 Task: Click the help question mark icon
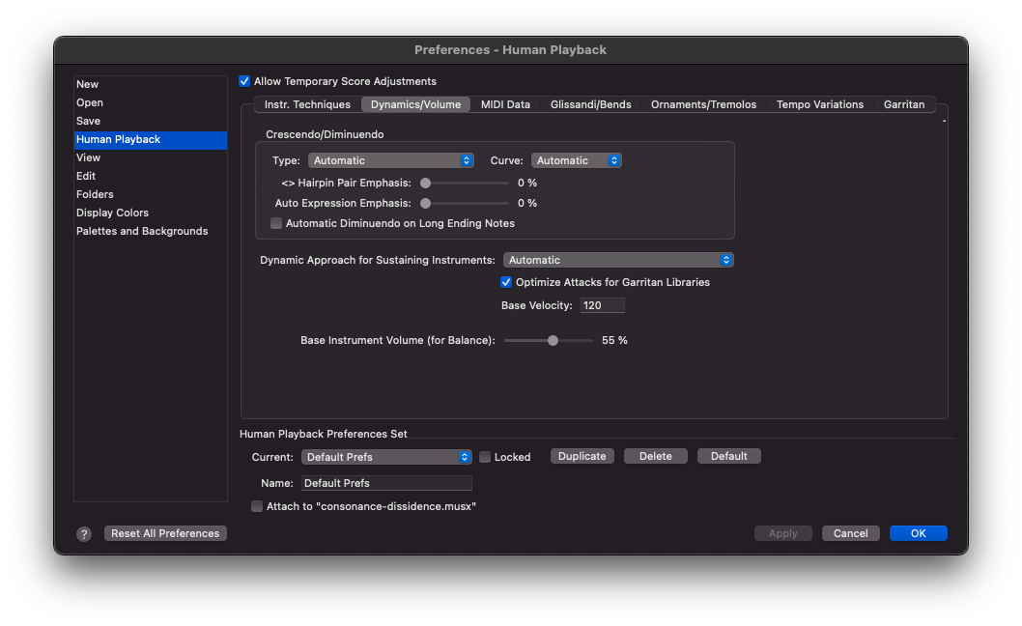84,534
